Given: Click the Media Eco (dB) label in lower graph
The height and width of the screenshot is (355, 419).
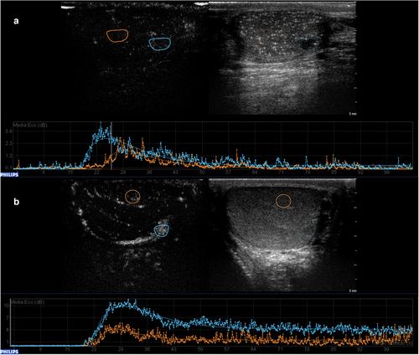Looking at the screenshot, I should (28, 302).
